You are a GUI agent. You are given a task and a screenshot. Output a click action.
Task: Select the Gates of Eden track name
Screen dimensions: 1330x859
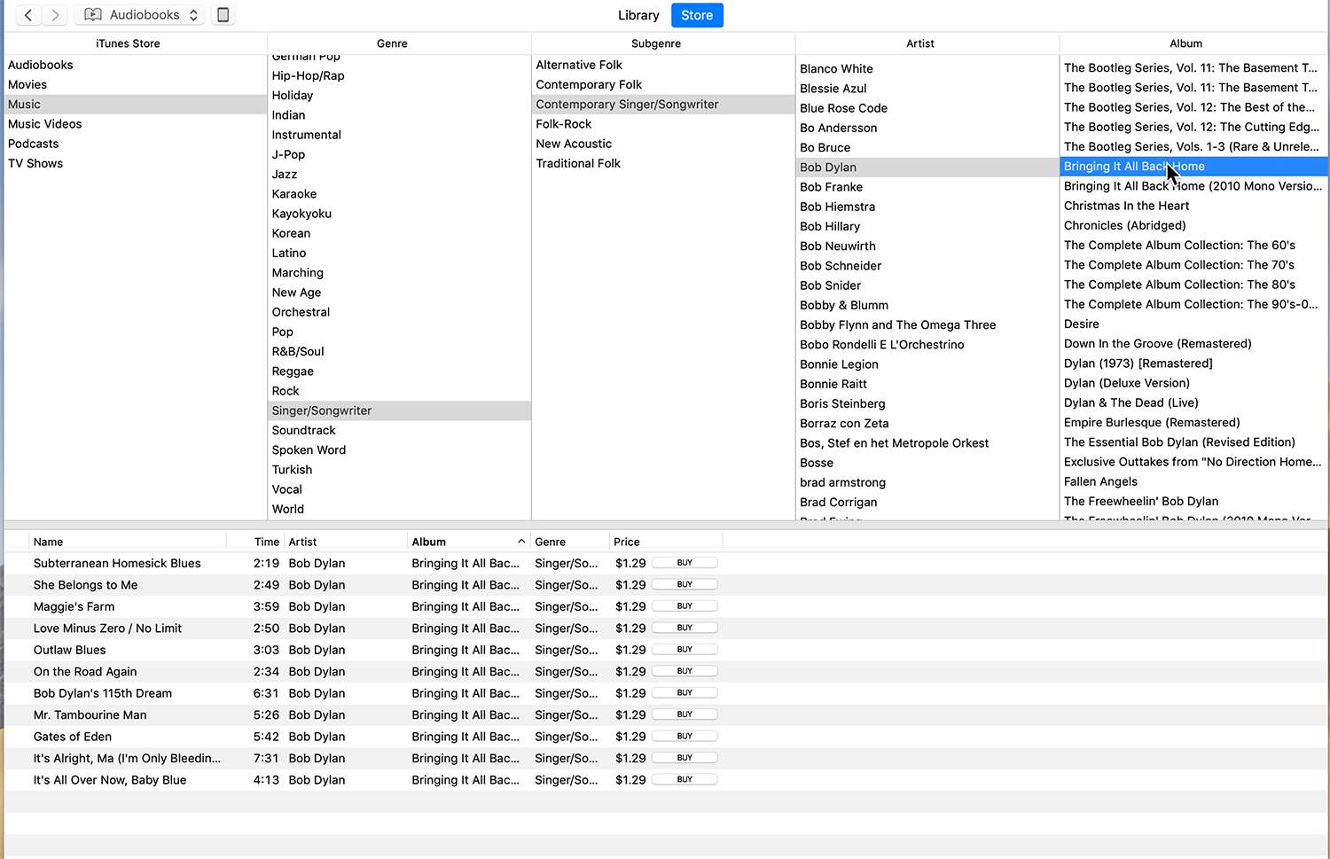73,737
